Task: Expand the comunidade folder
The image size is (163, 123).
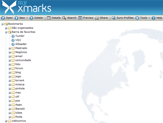Action: tap(10, 60)
